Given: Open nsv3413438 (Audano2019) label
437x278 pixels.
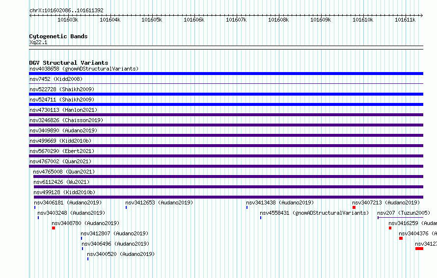Looking at the screenshot, I should (280, 202).
